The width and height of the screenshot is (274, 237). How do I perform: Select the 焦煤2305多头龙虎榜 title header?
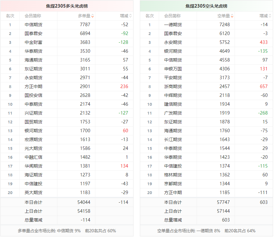tap(67, 6)
